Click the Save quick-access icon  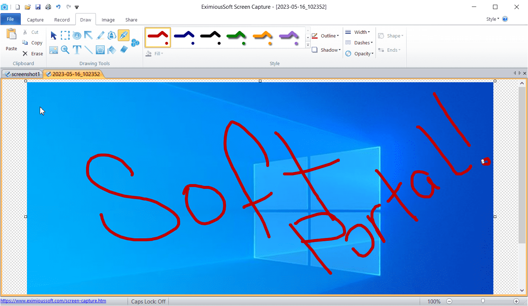click(x=38, y=7)
